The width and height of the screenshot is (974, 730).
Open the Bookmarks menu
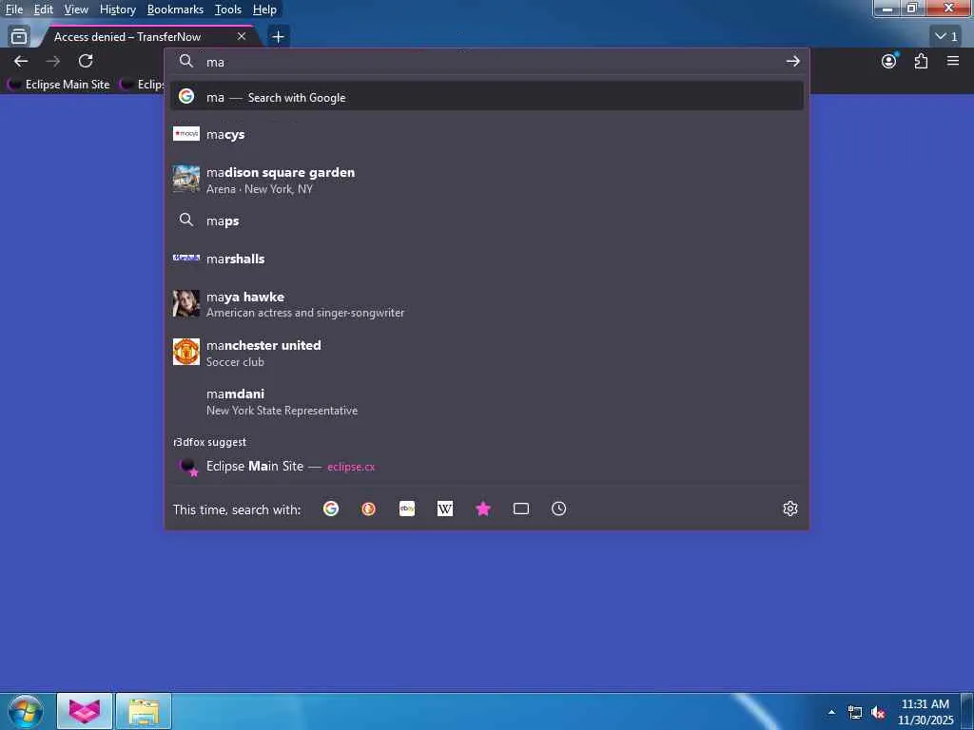175,10
